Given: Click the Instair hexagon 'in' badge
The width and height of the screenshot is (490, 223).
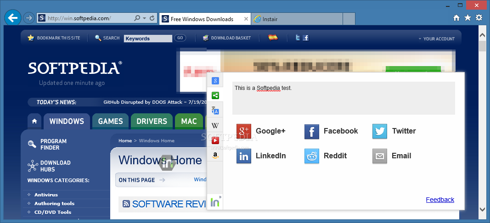Looking at the screenshot, I should click(x=167, y=162).
